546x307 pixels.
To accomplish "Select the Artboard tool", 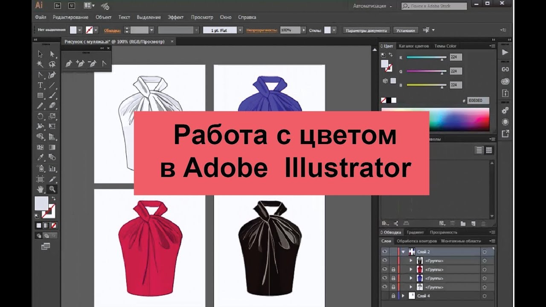I will point(40,178).
